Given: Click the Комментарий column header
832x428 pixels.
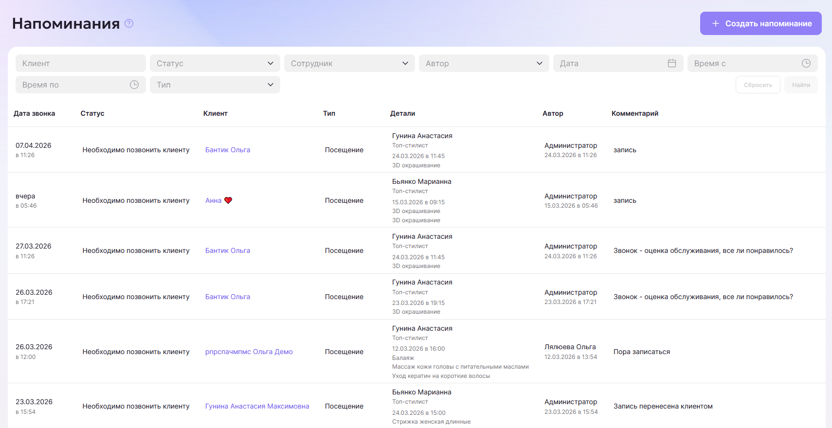Looking at the screenshot, I should (634, 113).
